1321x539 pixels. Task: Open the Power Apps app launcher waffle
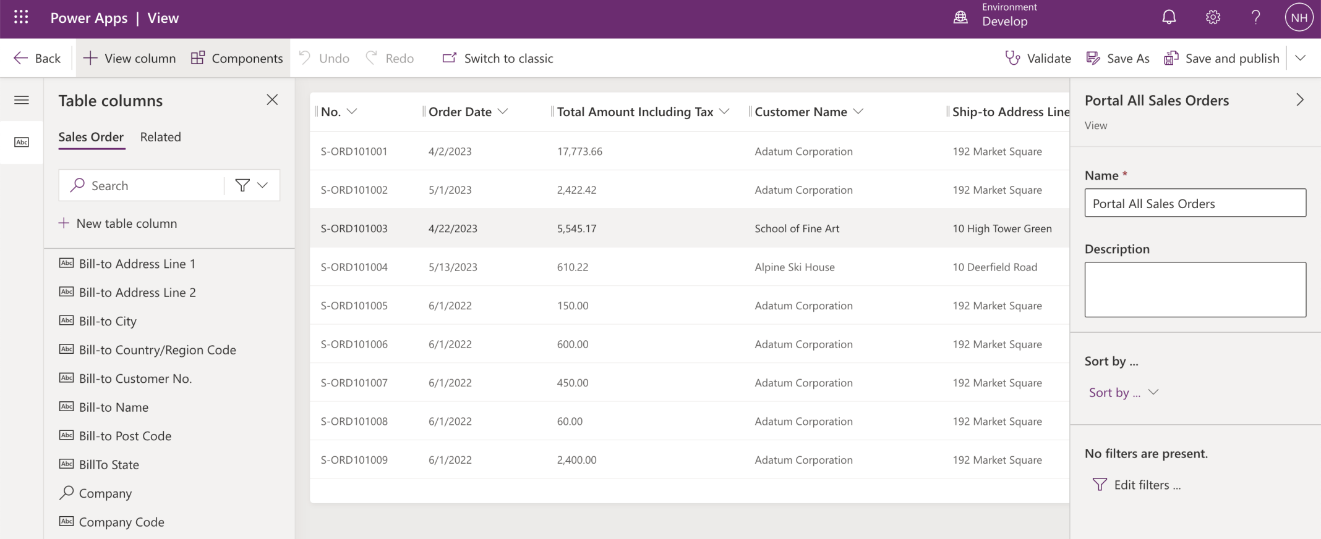click(21, 18)
